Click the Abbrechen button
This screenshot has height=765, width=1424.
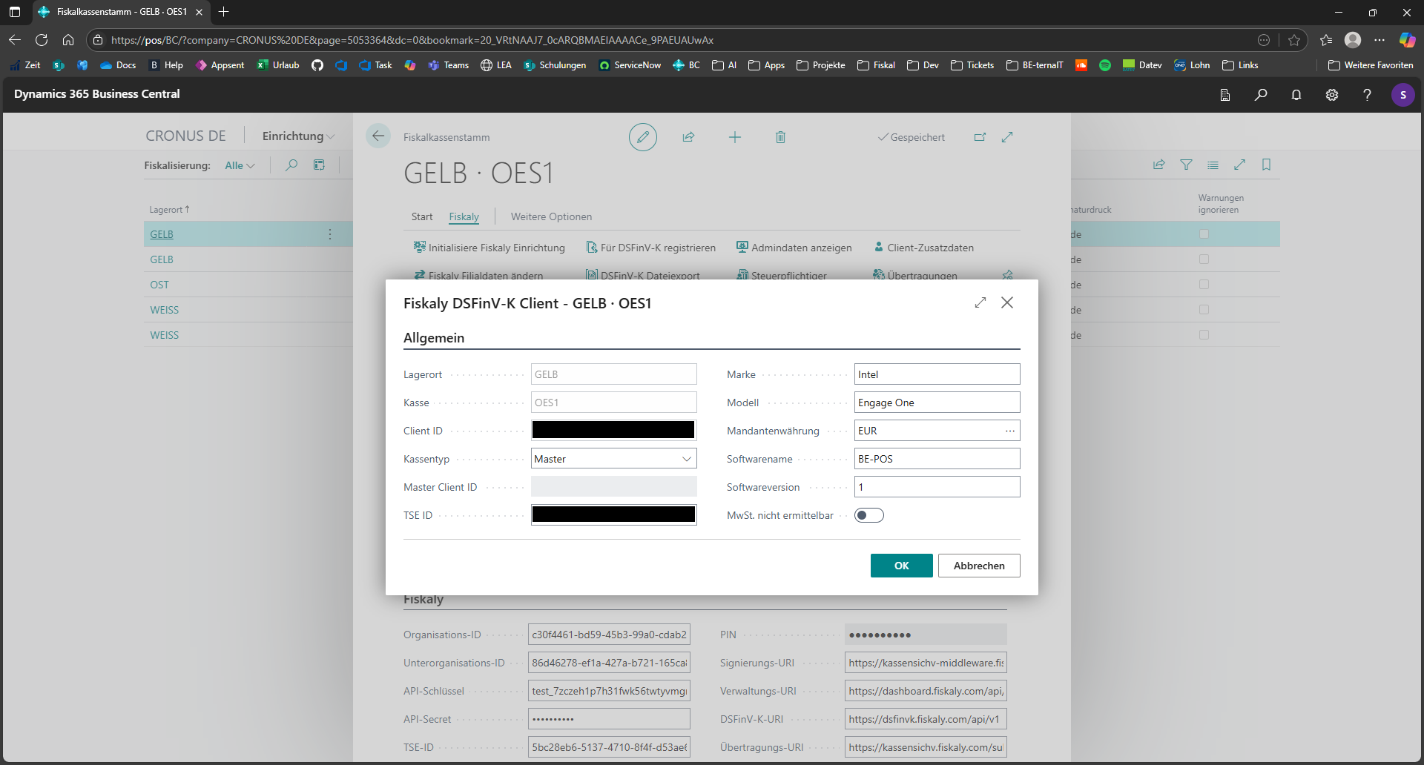tap(978, 566)
